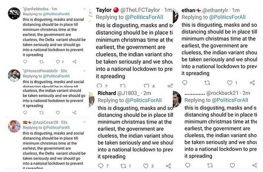The width and height of the screenshot is (263, 172).
Task: Like the @anfieldredss tweet
Action: click(58, 62)
